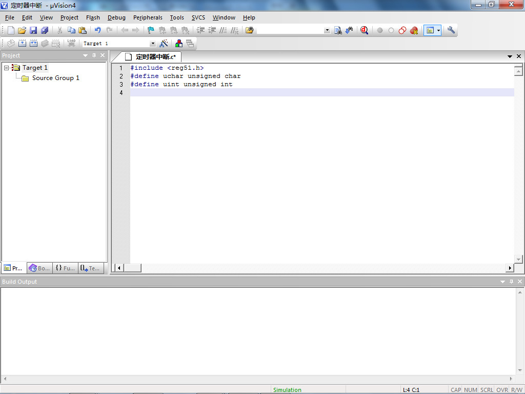Switch to the Books tab
The width and height of the screenshot is (525, 394).
[39, 268]
